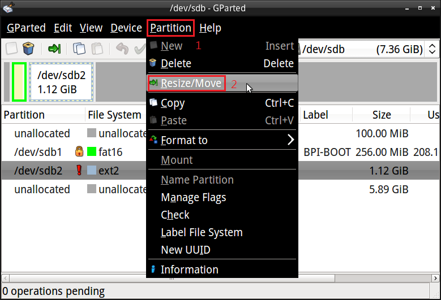Click Manage Flags menu entry
The height and width of the screenshot is (300, 441).
coord(193,197)
